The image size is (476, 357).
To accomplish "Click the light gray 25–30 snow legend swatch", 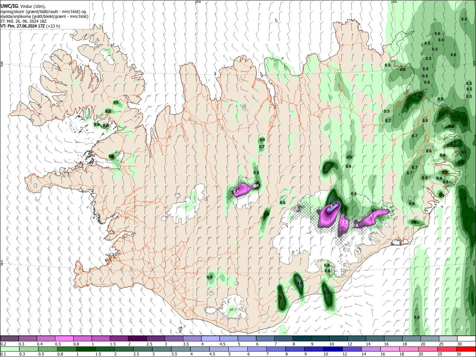I will [x=448, y=338].
